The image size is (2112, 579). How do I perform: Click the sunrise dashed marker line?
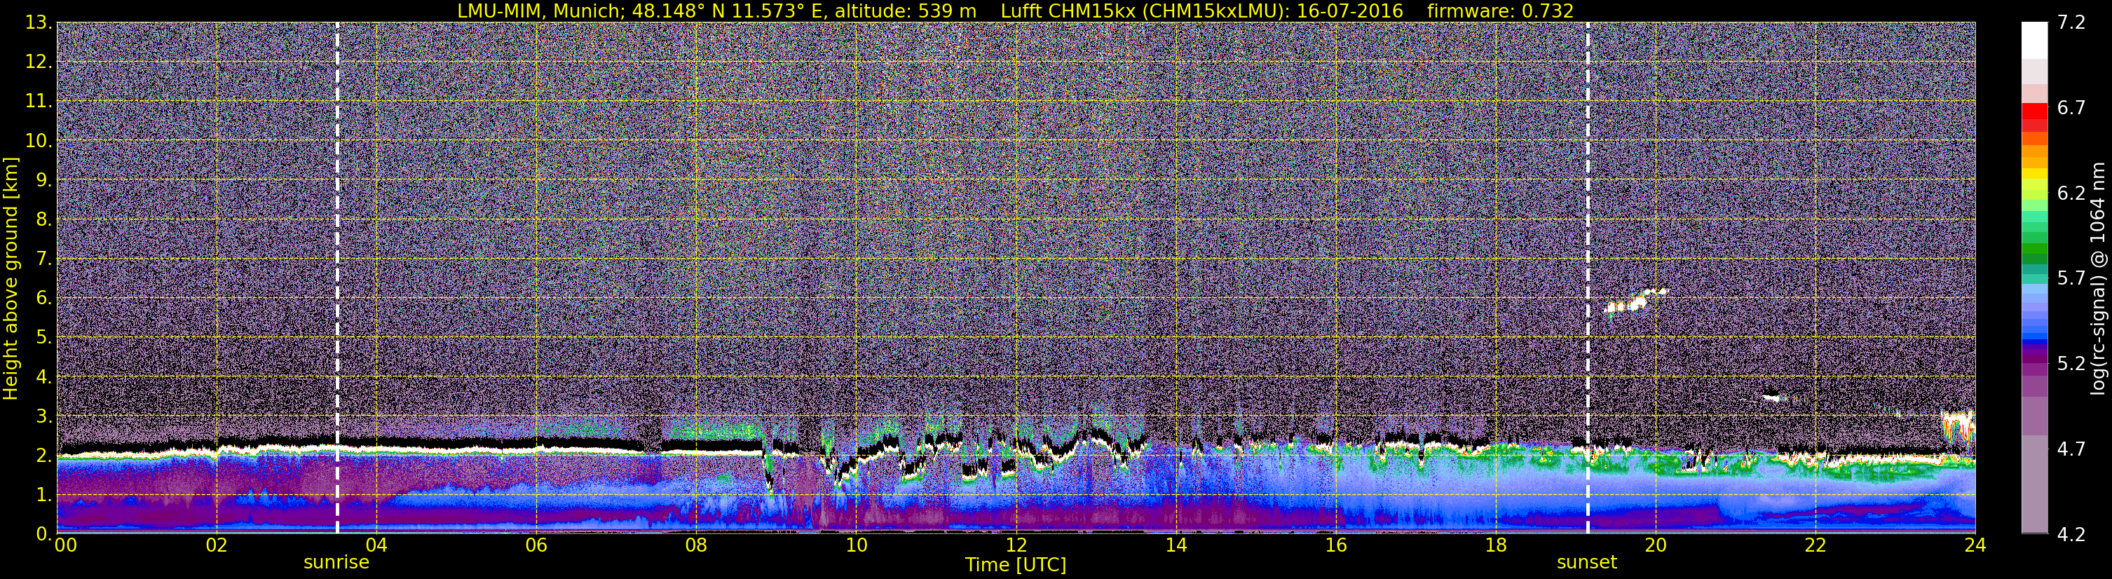[337, 277]
